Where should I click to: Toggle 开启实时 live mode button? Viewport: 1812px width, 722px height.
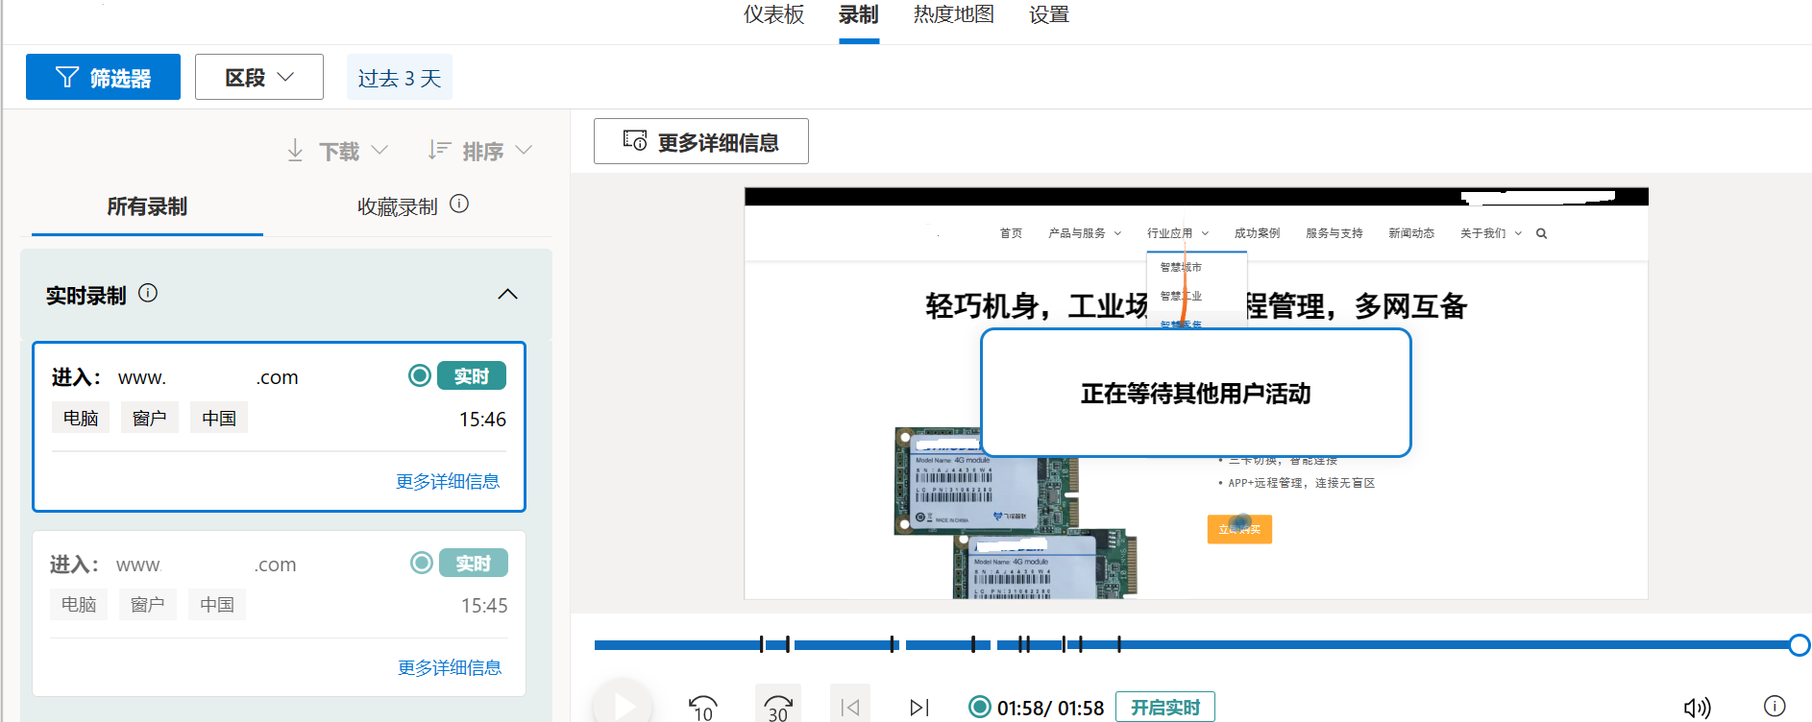[1164, 708]
